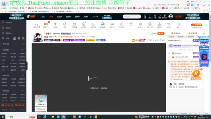Toggle the 直播开关 live switch
This screenshot has height=119, width=211.
click(46, 24)
